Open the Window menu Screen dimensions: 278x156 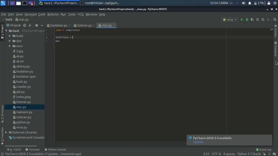(91, 14)
